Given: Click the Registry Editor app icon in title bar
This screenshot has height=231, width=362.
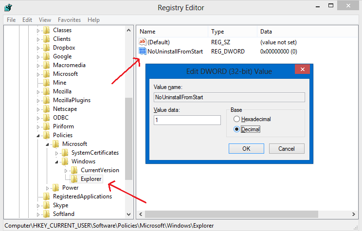Looking at the screenshot, I should coord(8,7).
